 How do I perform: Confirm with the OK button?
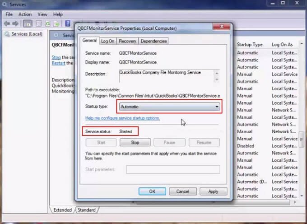click(152, 191)
